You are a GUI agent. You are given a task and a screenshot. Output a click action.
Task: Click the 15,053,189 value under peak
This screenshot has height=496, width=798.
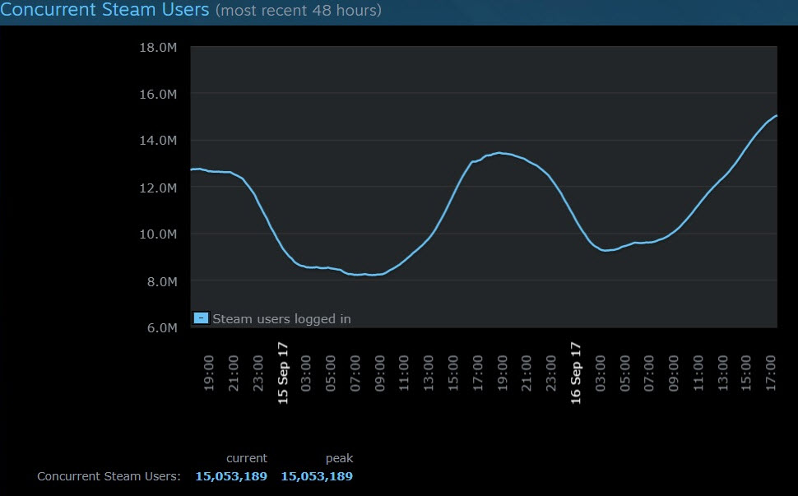pyautogui.click(x=317, y=476)
